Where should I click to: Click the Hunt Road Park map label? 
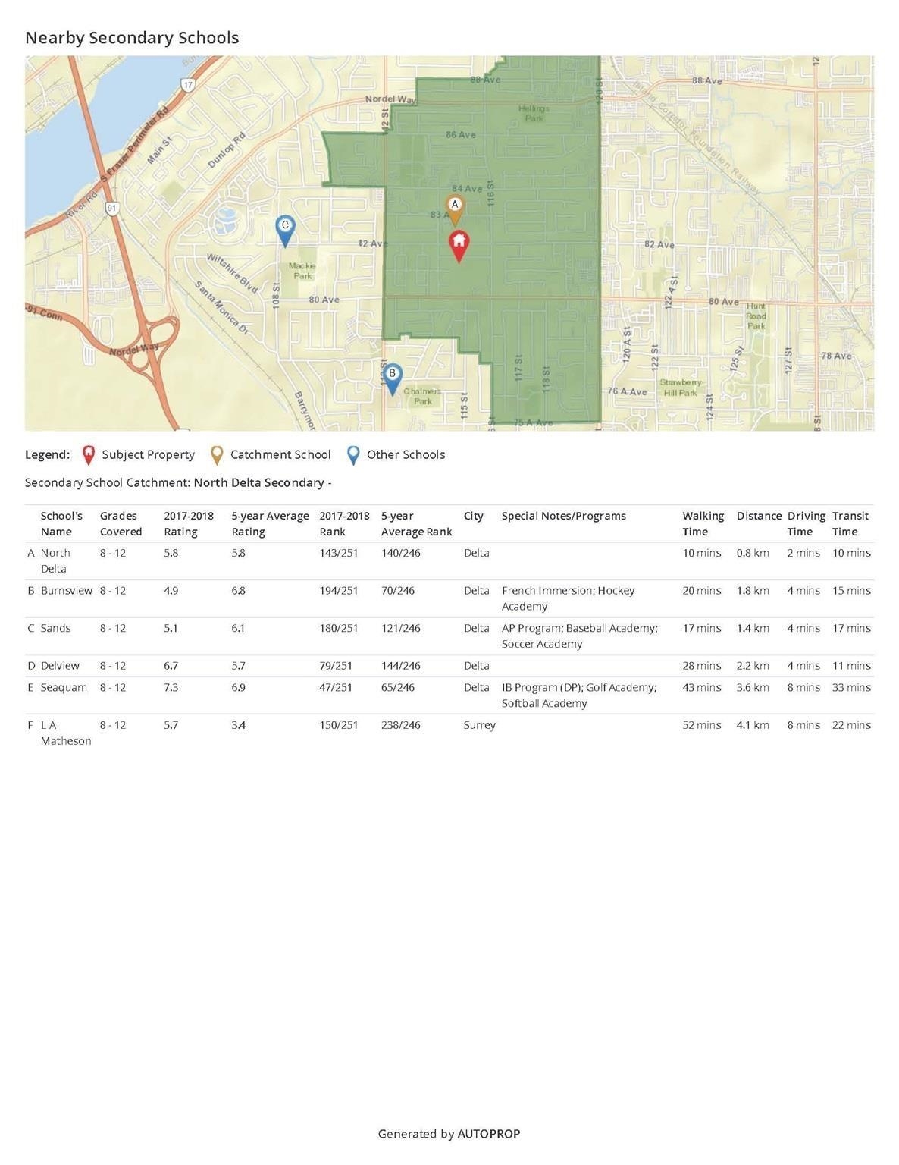pyautogui.click(x=756, y=316)
